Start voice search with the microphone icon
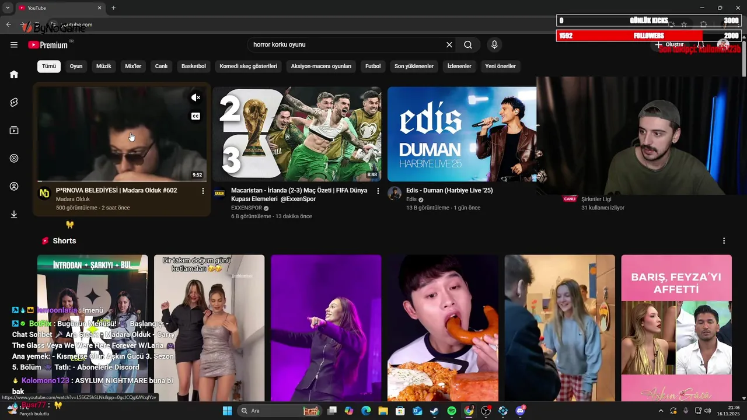 [494, 45]
